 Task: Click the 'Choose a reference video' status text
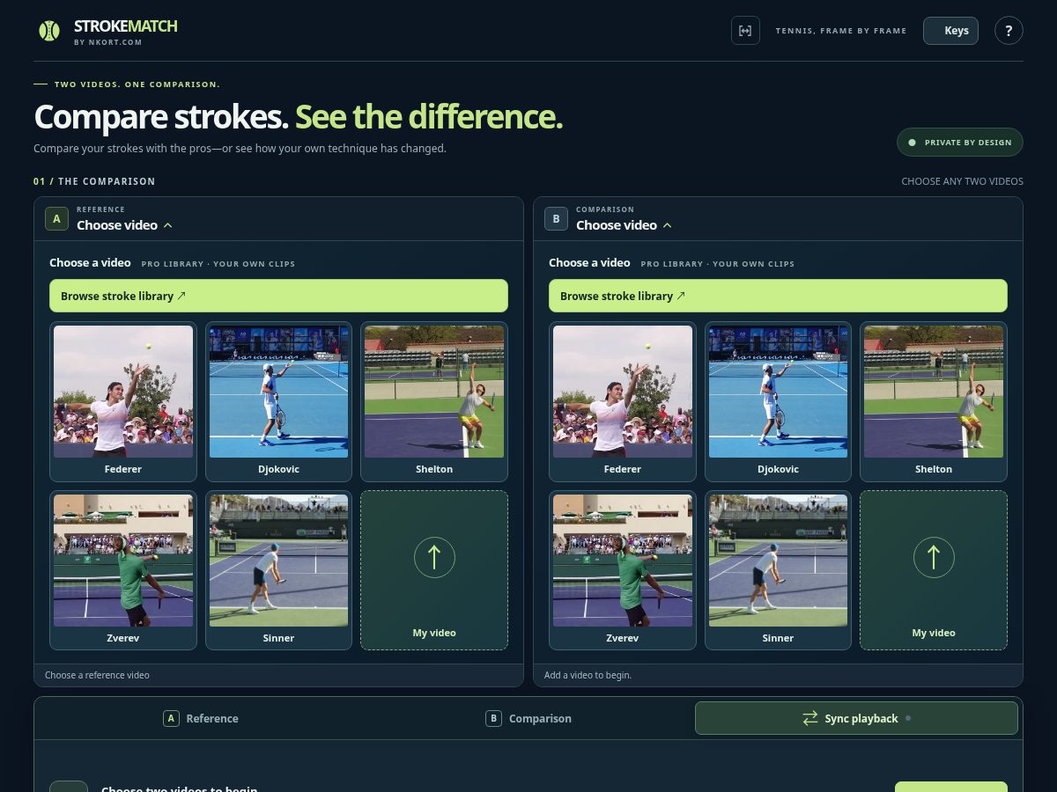pos(97,675)
